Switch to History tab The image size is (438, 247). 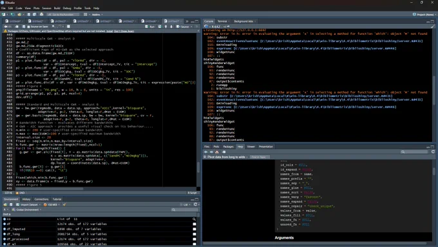click(26, 199)
